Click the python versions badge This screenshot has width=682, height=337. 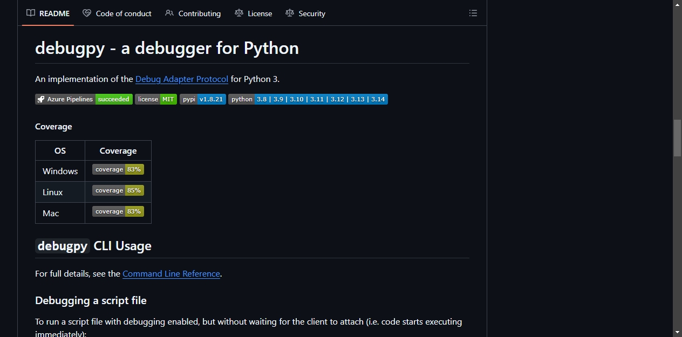[x=308, y=99]
